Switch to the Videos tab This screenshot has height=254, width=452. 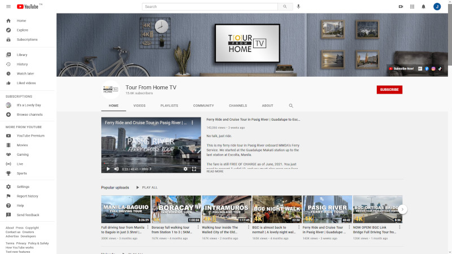[x=139, y=106]
